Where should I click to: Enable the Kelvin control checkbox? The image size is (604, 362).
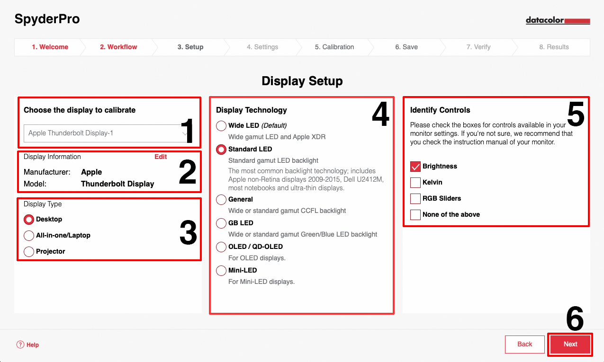point(415,183)
